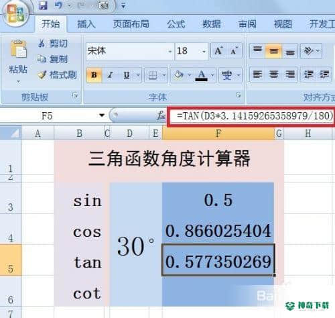Click the Format Painter brush icon
The height and width of the screenshot is (318, 335).
click(x=42, y=75)
